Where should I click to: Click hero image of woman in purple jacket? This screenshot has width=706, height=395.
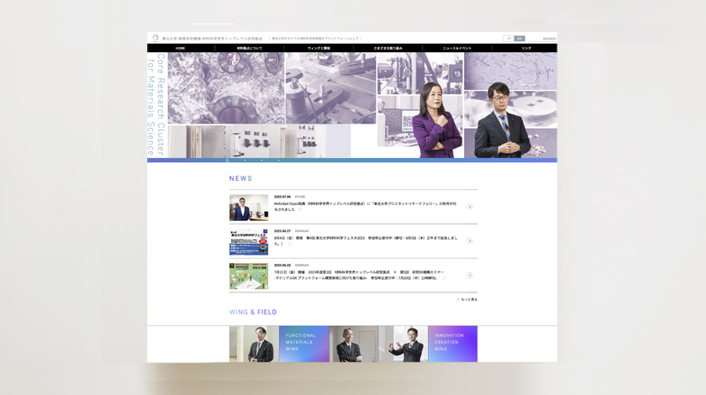(438, 119)
